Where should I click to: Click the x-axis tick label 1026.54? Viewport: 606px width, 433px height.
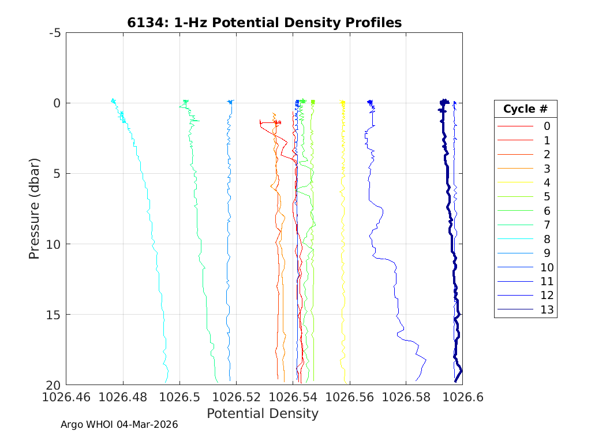coord(293,397)
